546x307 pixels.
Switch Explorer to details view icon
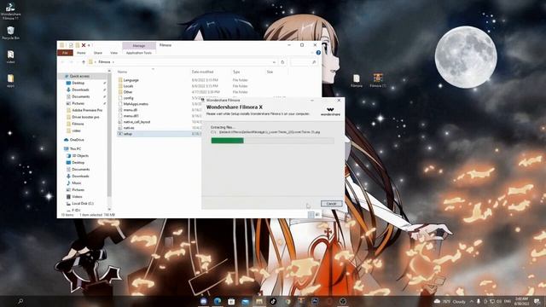[311, 215]
